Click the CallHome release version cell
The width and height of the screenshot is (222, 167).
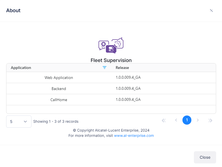[128, 100]
